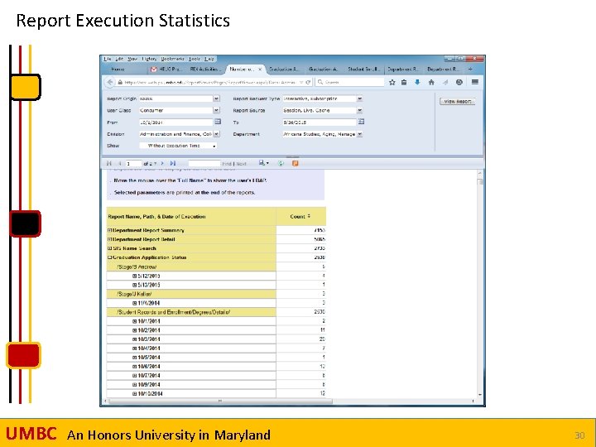Go to previous report page
The image size is (596, 447).
(x=120, y=163)
